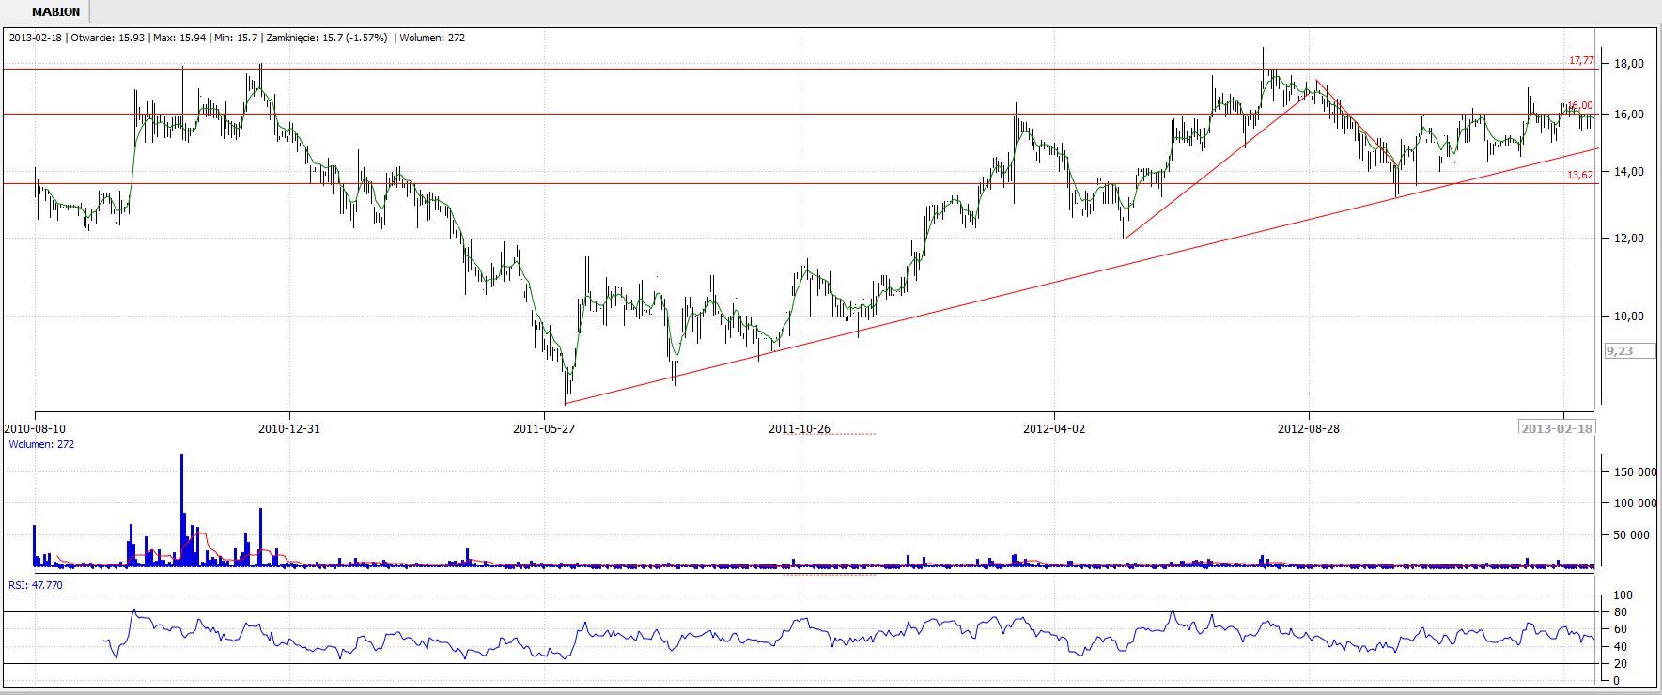Click the 18,00 price axis label
Viewport: 1662px width, 695px height.
1629,64
